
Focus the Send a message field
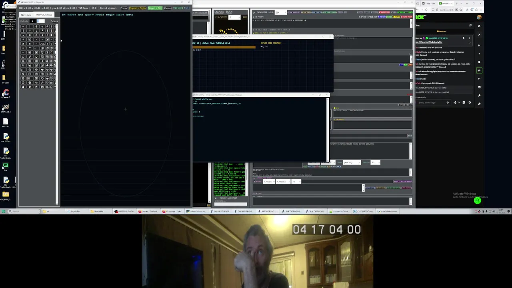[433, 102]
